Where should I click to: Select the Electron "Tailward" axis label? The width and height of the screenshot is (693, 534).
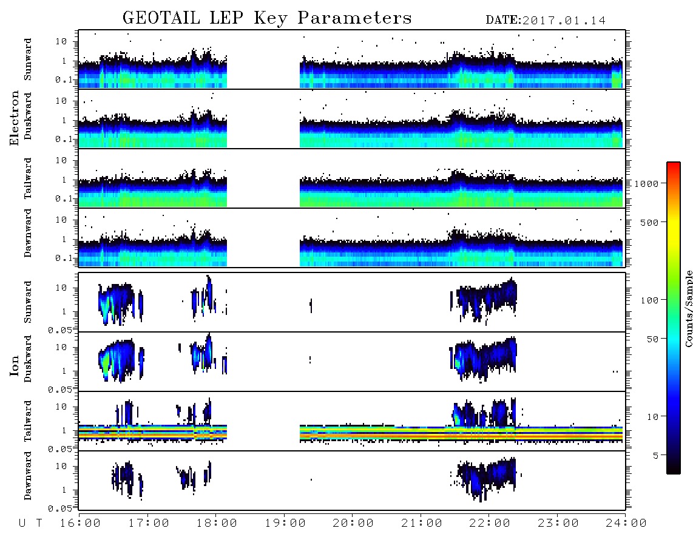[28, 178]
